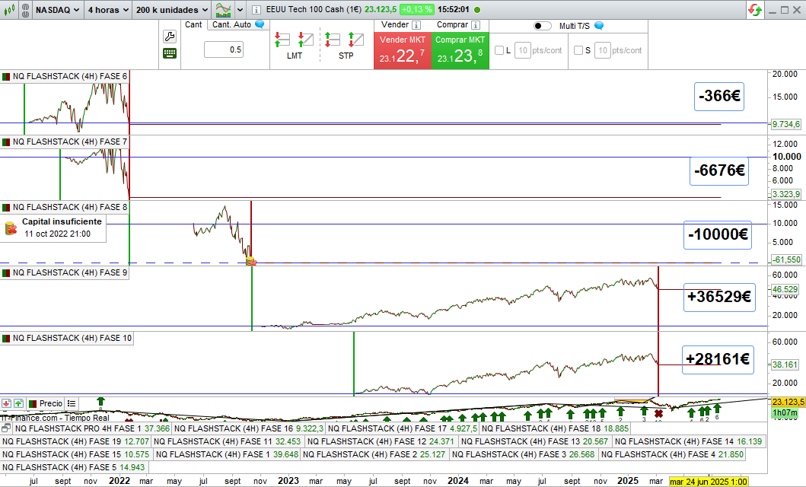
Task: Click the green keyboard shortcut icon
Action: click(169, 53)
